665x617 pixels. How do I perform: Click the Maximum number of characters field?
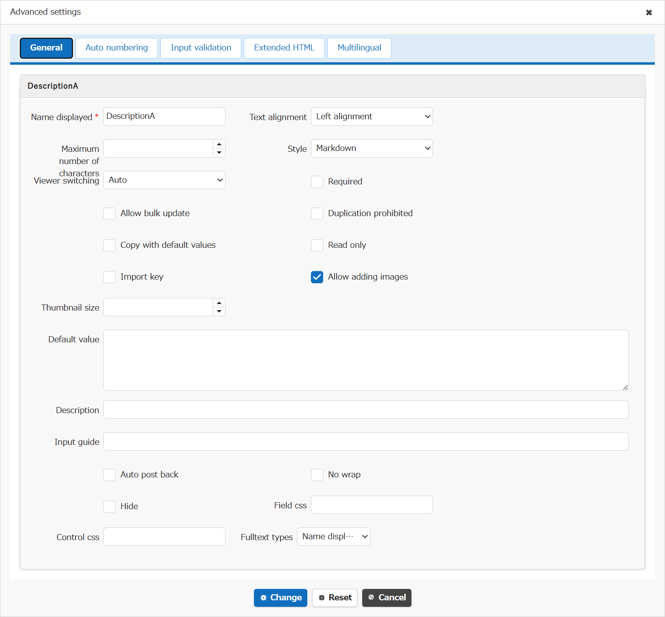158,148
